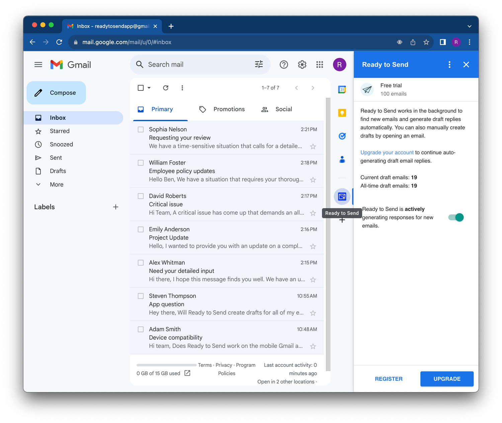Viewport: 502px width, 423px height.
Task: Open Google apps grid
Action: (x=320, y=65)
